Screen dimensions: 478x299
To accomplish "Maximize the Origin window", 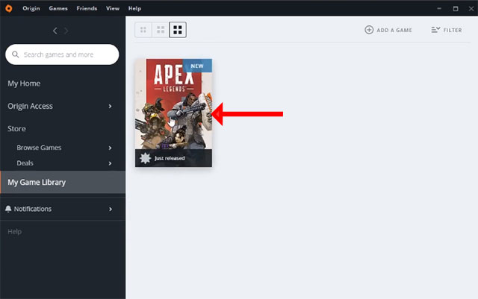I will 456,8.
